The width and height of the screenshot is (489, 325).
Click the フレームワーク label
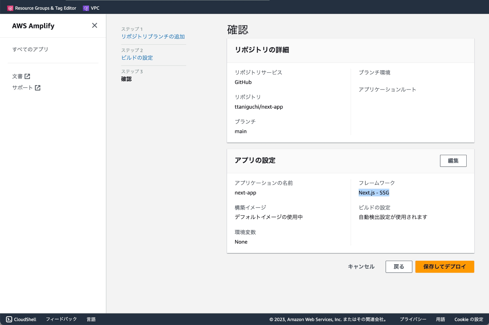[x=377, y=183]
